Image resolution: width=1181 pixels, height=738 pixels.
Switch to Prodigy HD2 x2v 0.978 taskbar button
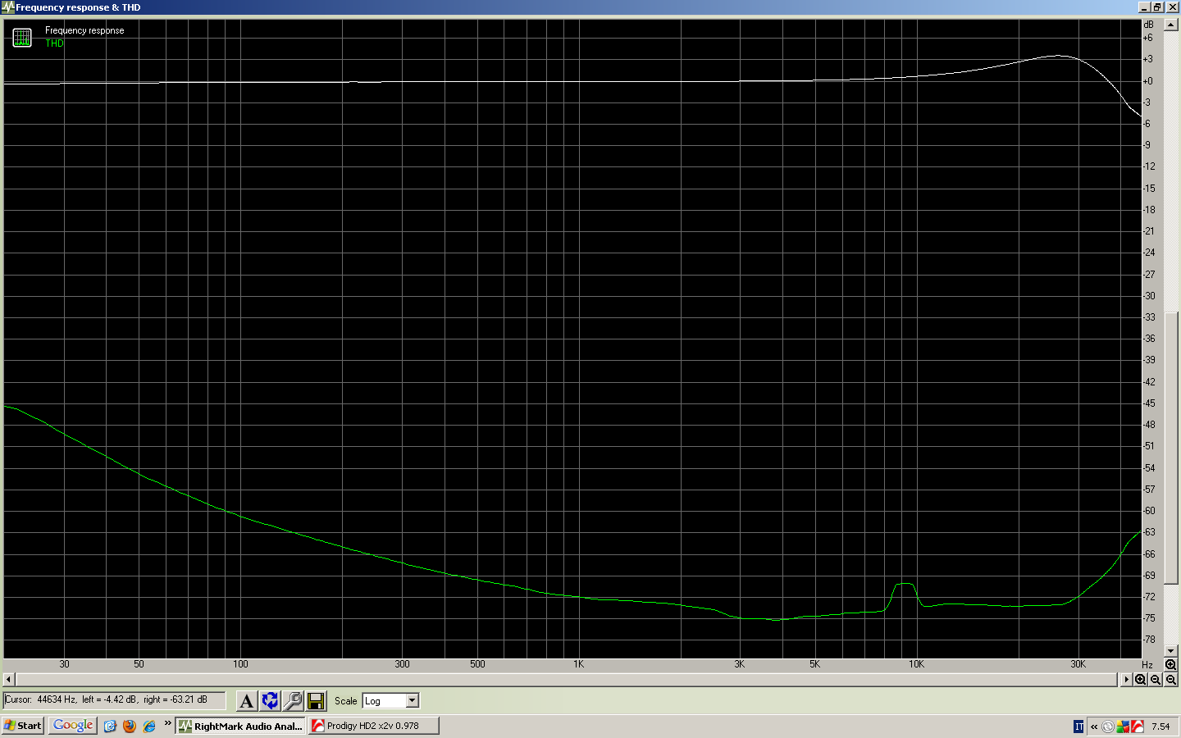373,726
